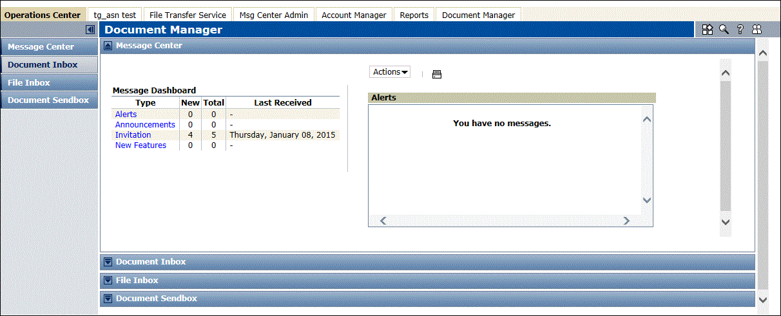
Task: Select Document Sendbox in the sidebar
Action: [x=48, y=100]
